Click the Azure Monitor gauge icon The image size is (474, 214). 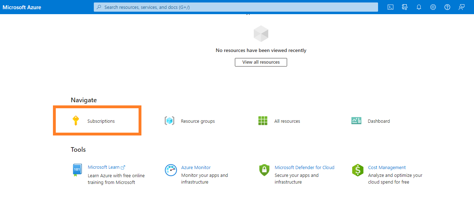(x=171, y=170)
